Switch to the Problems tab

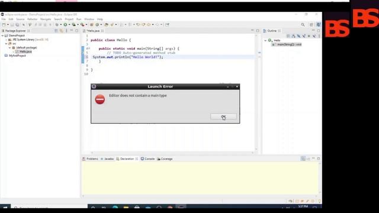(x=90, y=159)
